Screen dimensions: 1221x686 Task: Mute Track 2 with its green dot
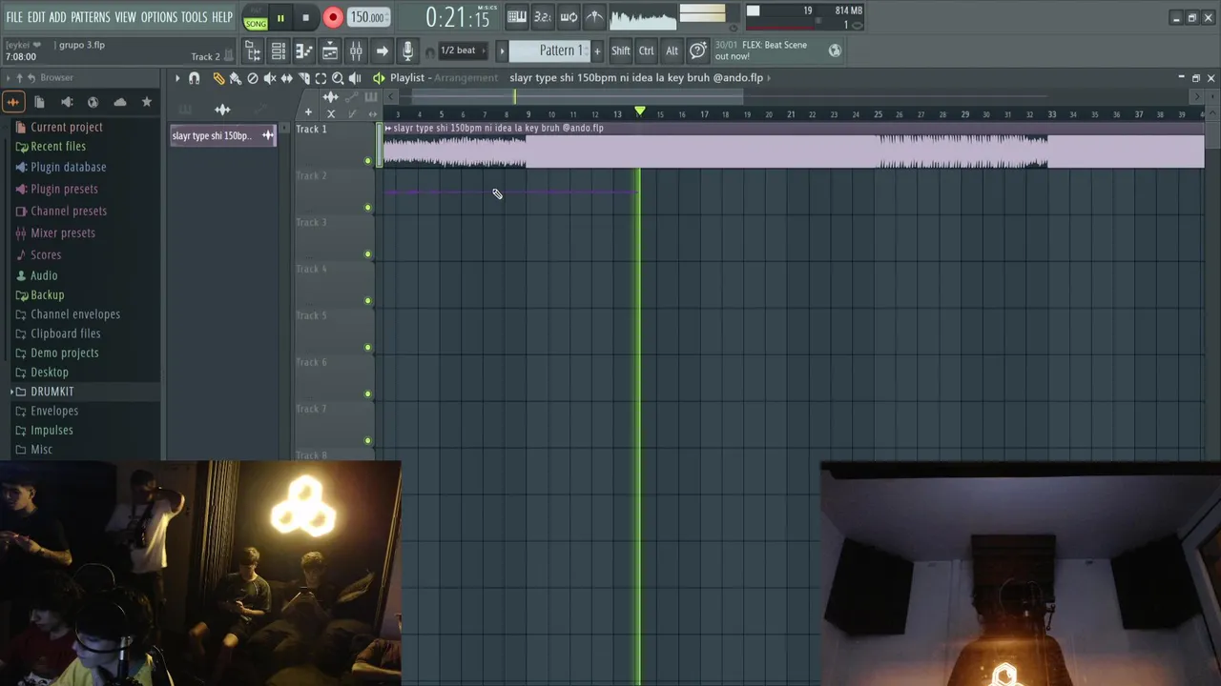[368, 208]
